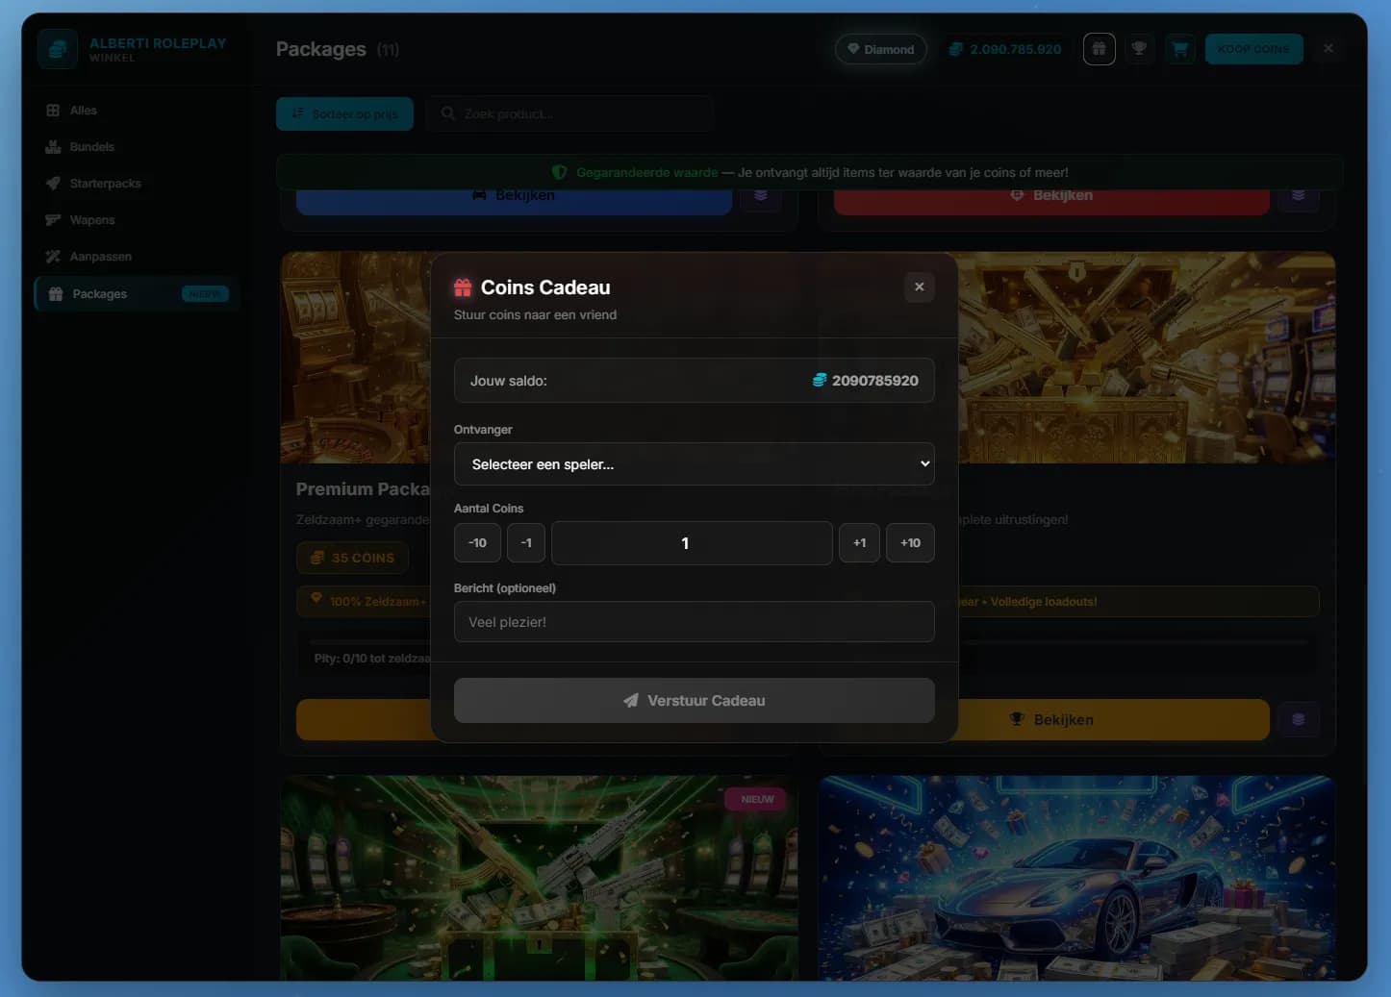Open the Alles category
The width and height of the screenshot is (1391, 997).
[136, 111]
